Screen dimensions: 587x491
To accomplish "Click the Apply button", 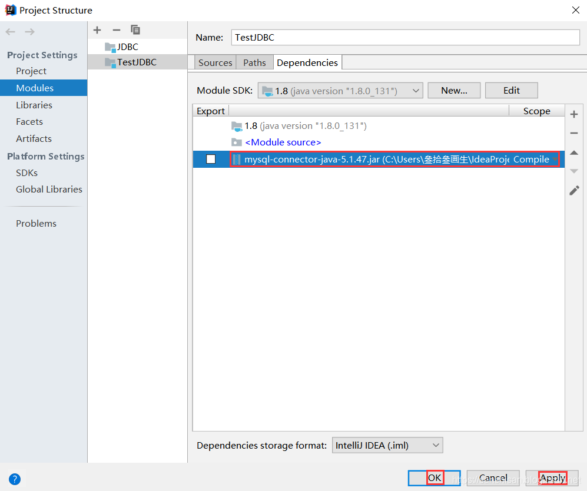I will pyautogui.click(x=552, y=478).
